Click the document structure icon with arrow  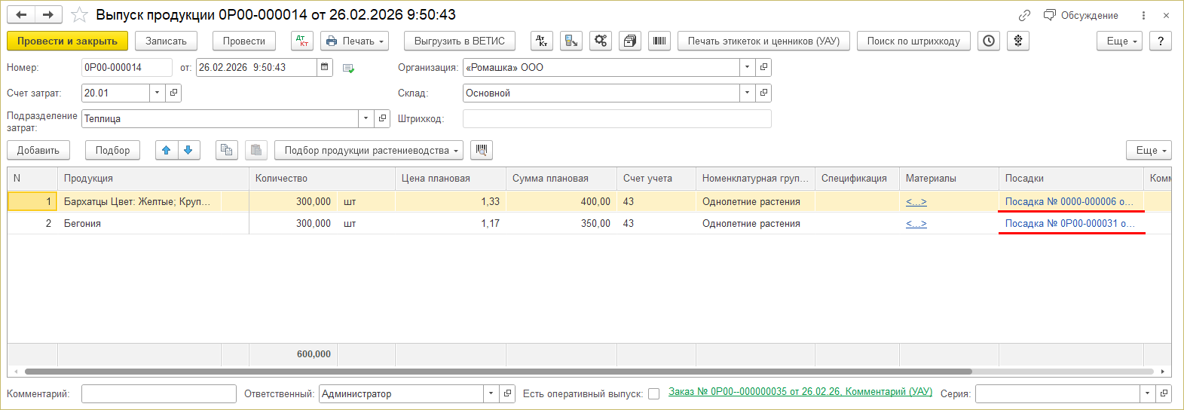571,41
